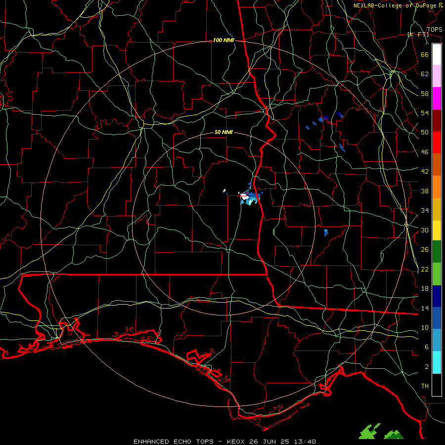Select the dark orange legend swatch
The height and width of the screenshot is (445, 445).
[x=437, y=164]
